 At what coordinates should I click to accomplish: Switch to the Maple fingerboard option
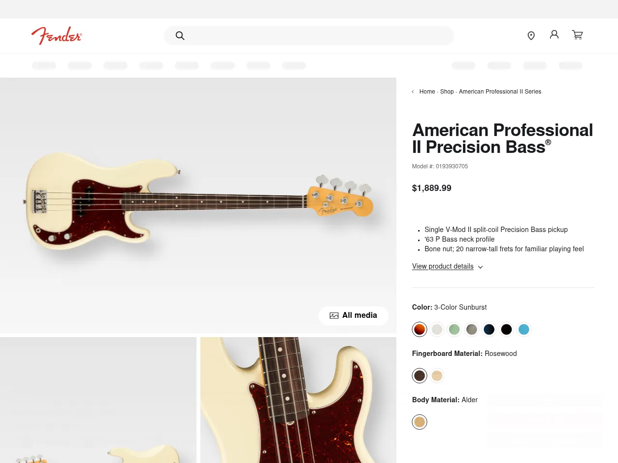point(437,375)
